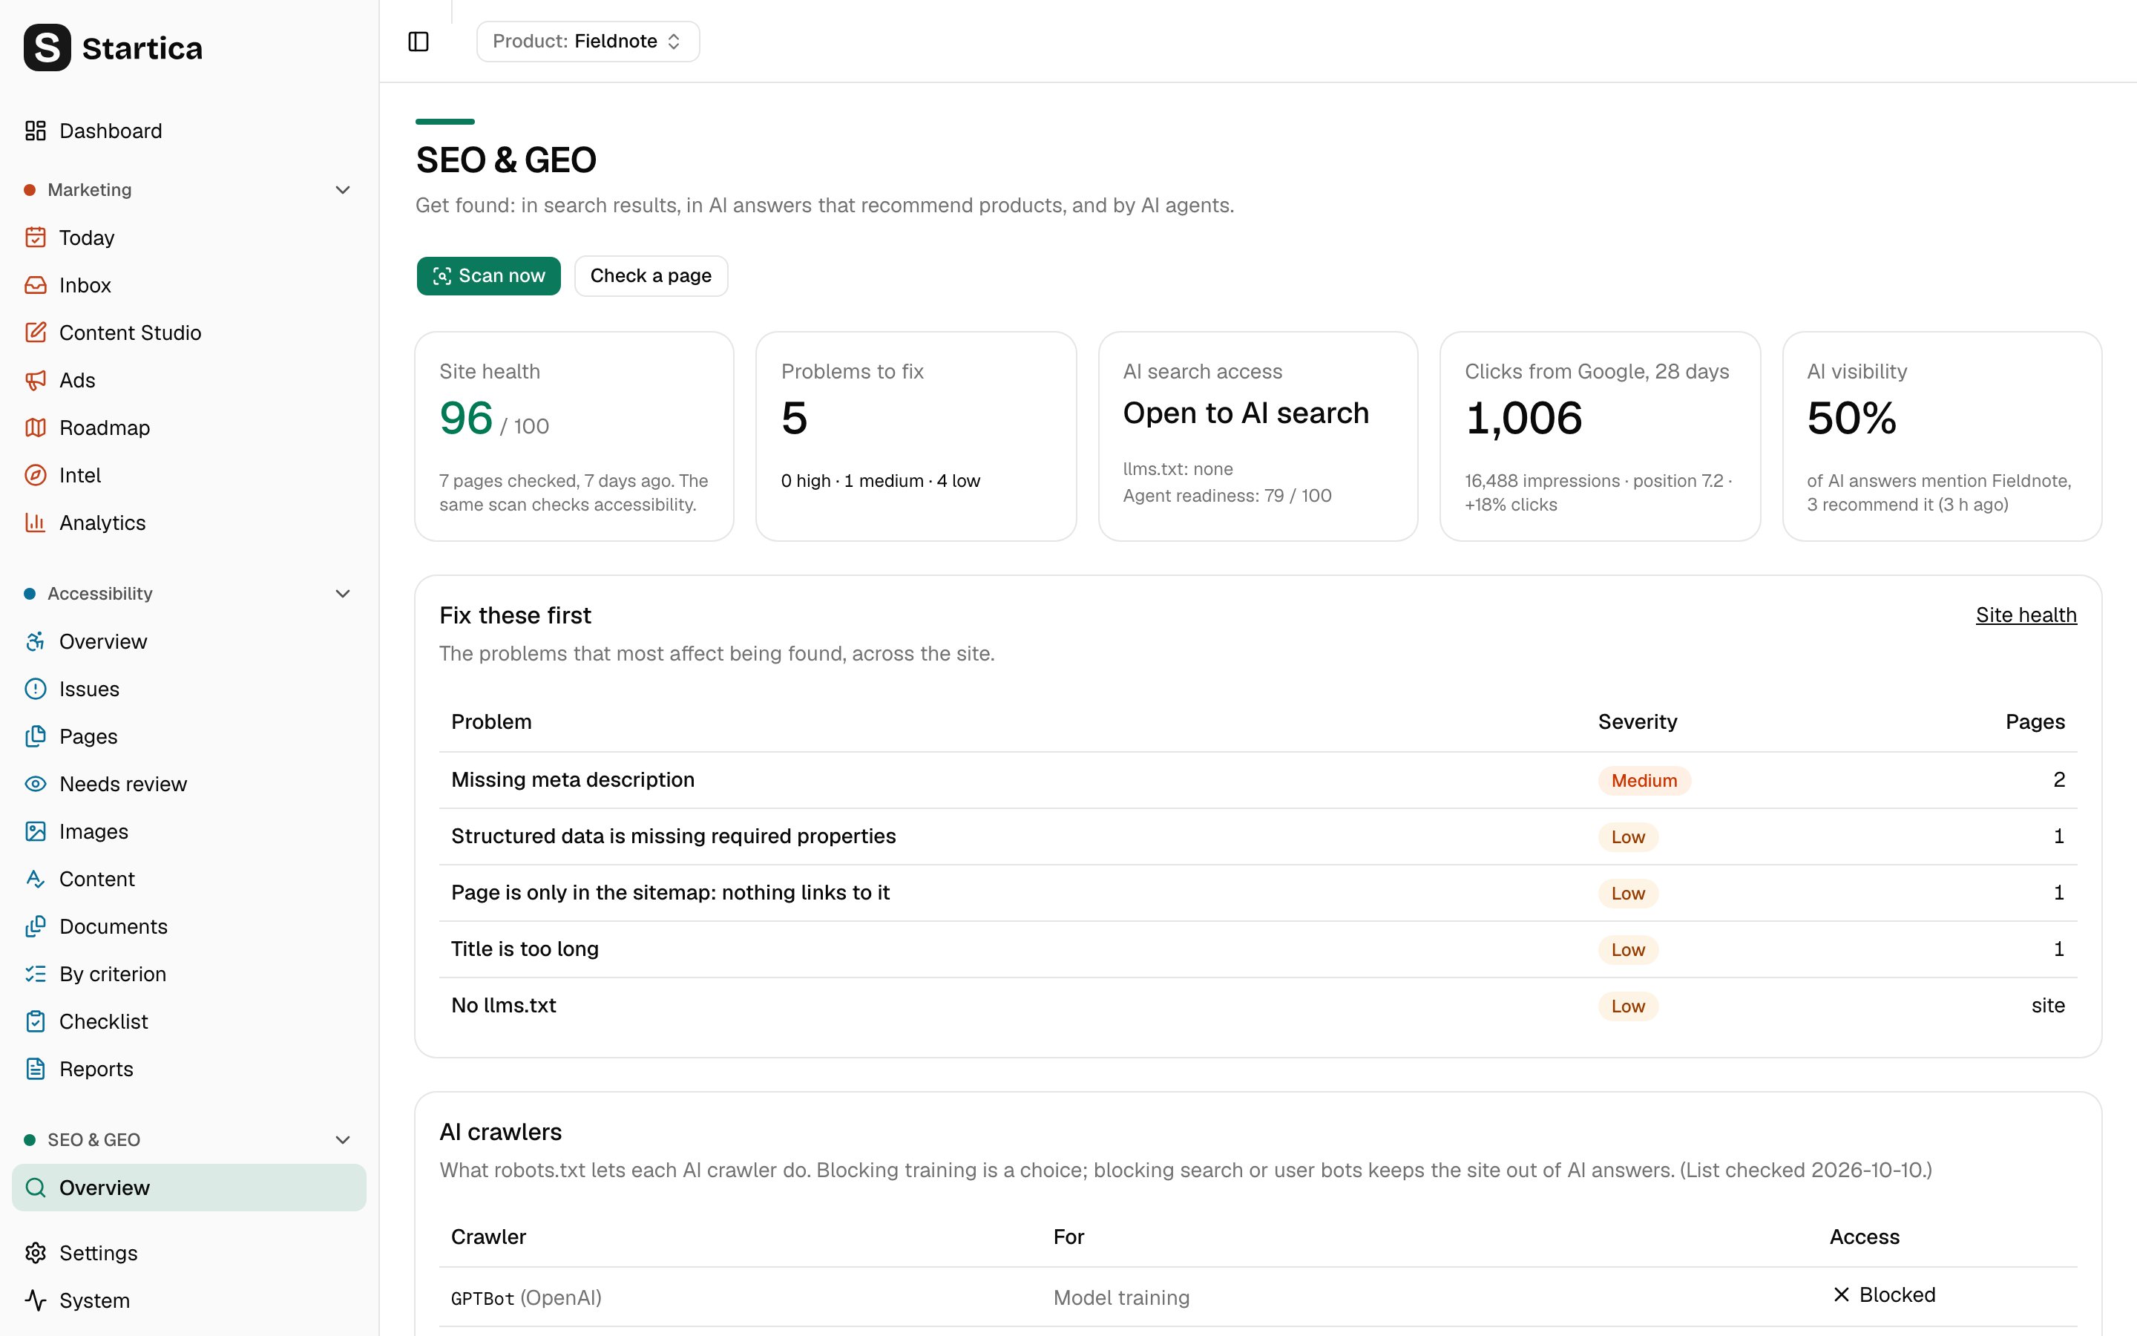The height and width of the screenshot is (1336, 2137).
Task: Open the Problems to fix card
Action: coord(916,436)
